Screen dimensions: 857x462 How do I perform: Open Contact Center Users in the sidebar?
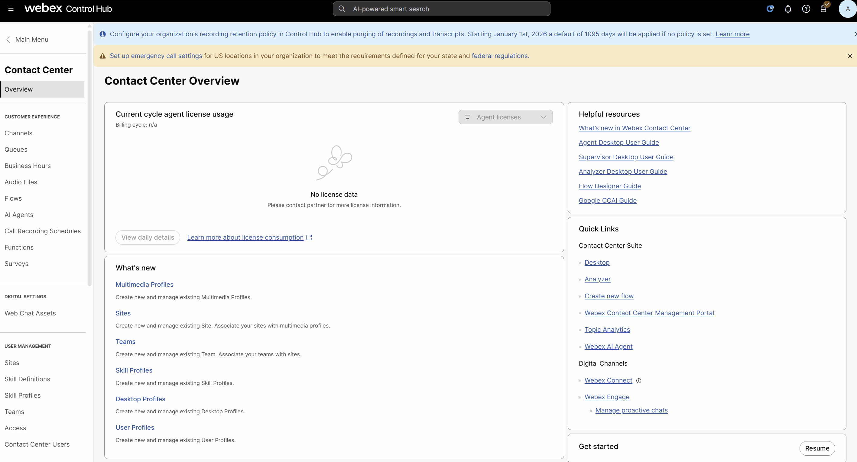(37, 444)
